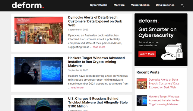Click the Recent Posts heading
The image size is (193, 111).
(x=148, y=72)
